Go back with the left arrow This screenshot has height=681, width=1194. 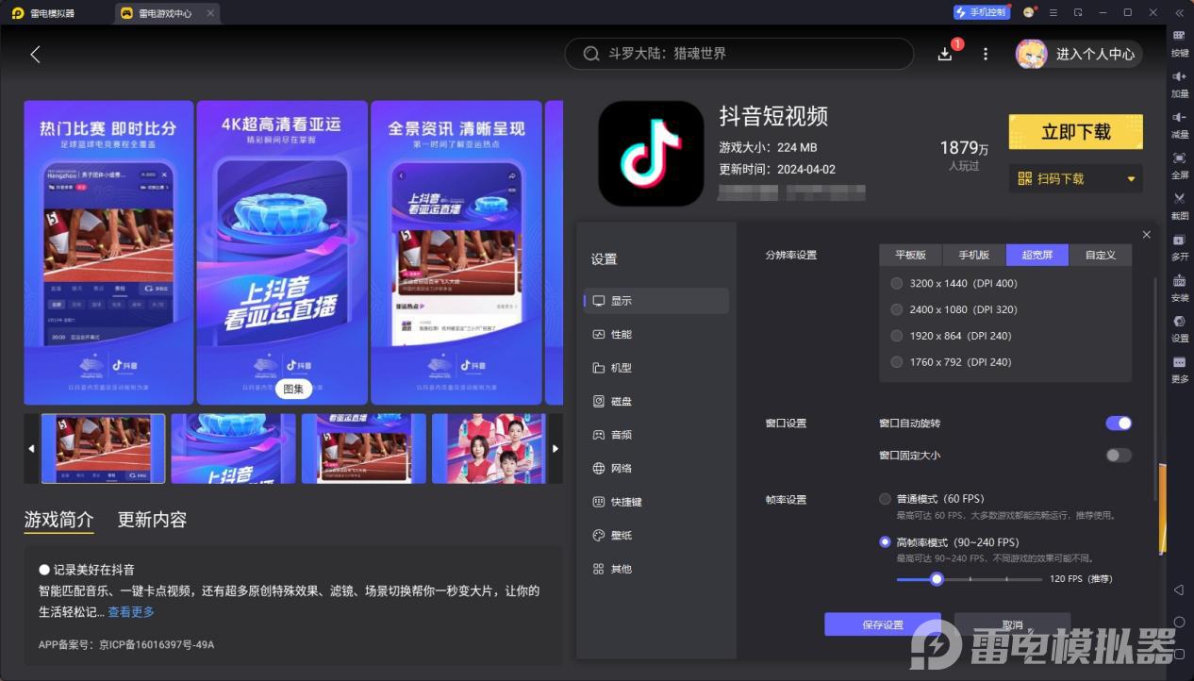(35, 55)
